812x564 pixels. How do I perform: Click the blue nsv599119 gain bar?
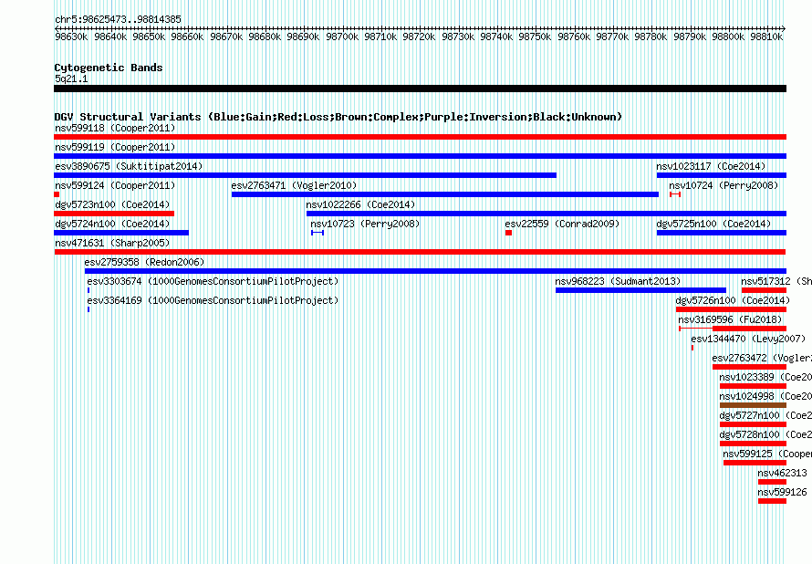point(420,156)
